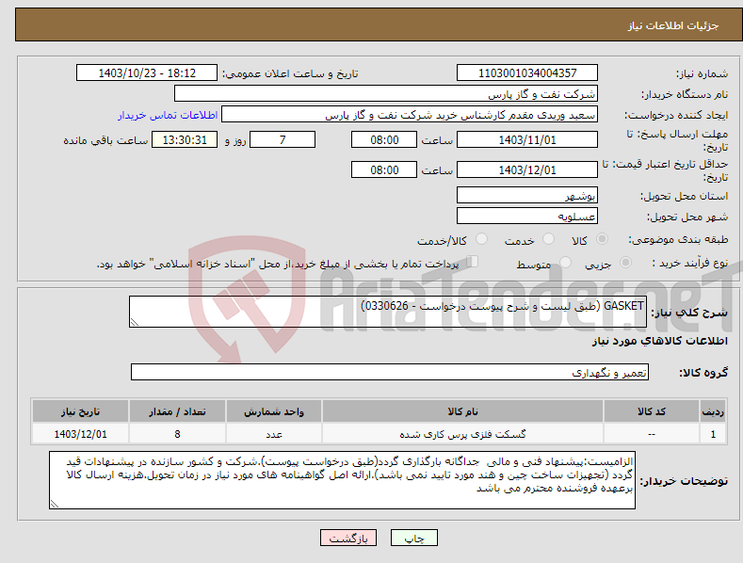Viewport: 743px width, 563px height.
Task: Click the goods group field تعمیر و نگهداری
Action: [x=390, y=372]
